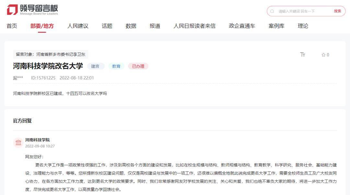
Task: Navigate to 政企直通车 page
Action: (242, 26)
